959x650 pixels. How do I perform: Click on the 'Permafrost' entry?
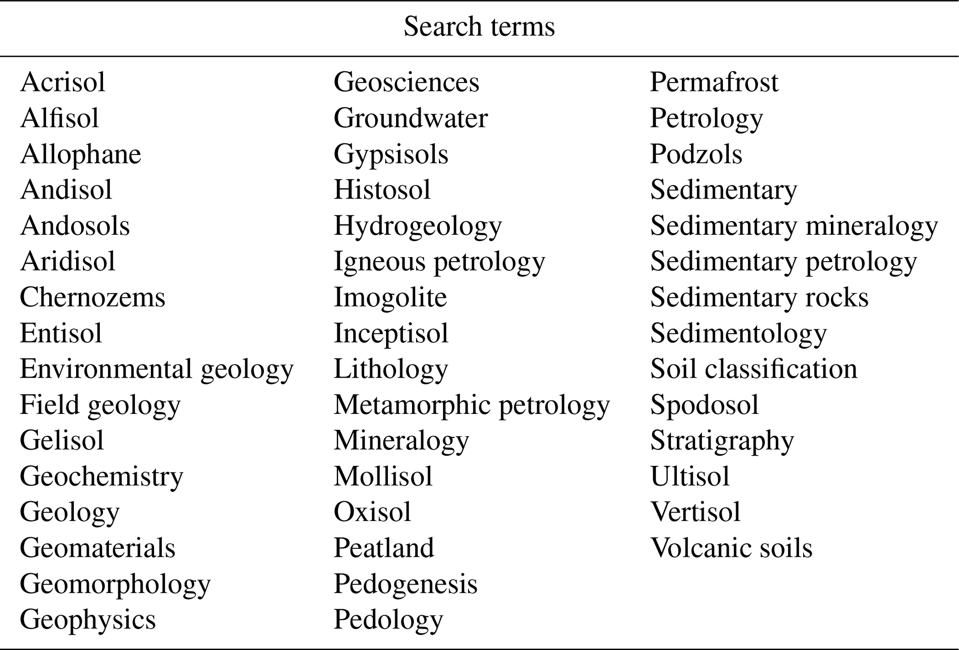pyautogui.click(x=714, y=82)
